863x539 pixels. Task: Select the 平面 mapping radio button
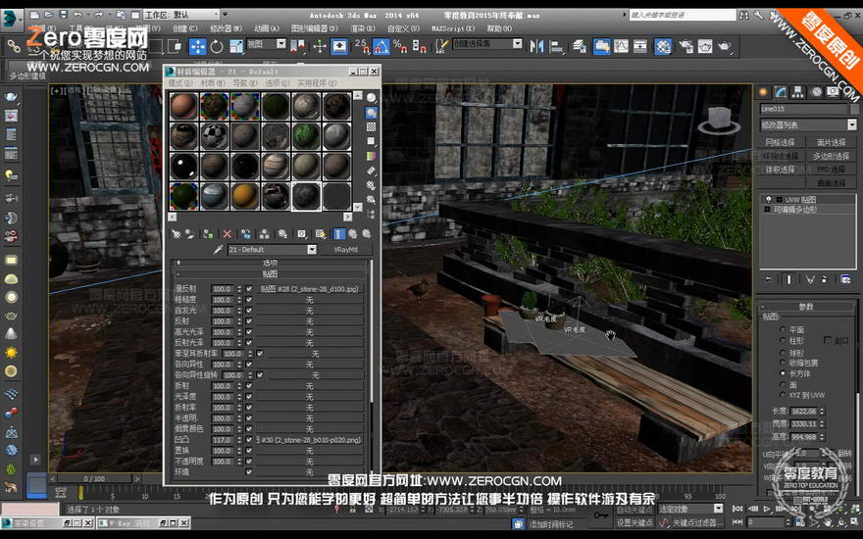click(x=783, y=329)
